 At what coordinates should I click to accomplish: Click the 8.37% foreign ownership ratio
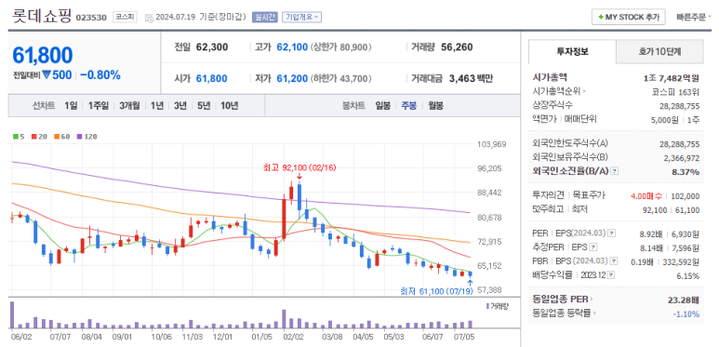pyautogui.click(x=686, y=172)
